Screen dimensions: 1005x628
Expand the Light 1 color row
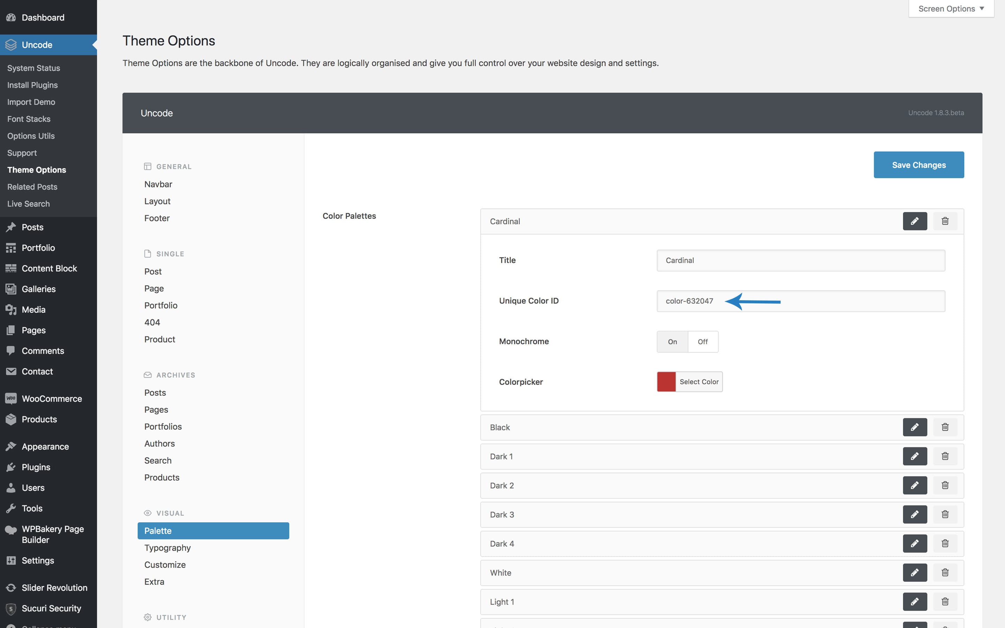click(x=722, y=602)
